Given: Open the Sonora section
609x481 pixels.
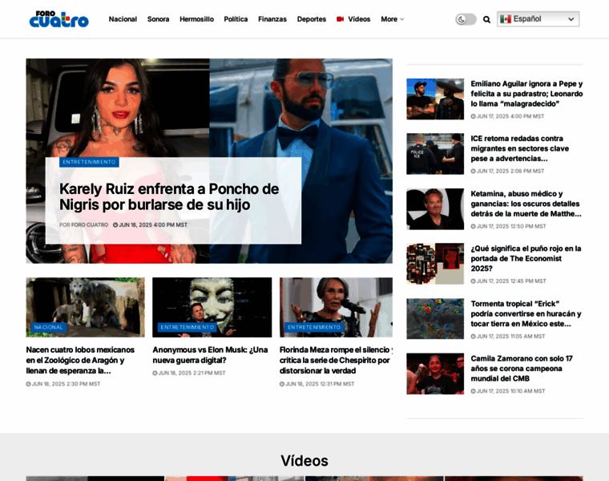Looking at the screenshot, I should [x=158, y=19].
